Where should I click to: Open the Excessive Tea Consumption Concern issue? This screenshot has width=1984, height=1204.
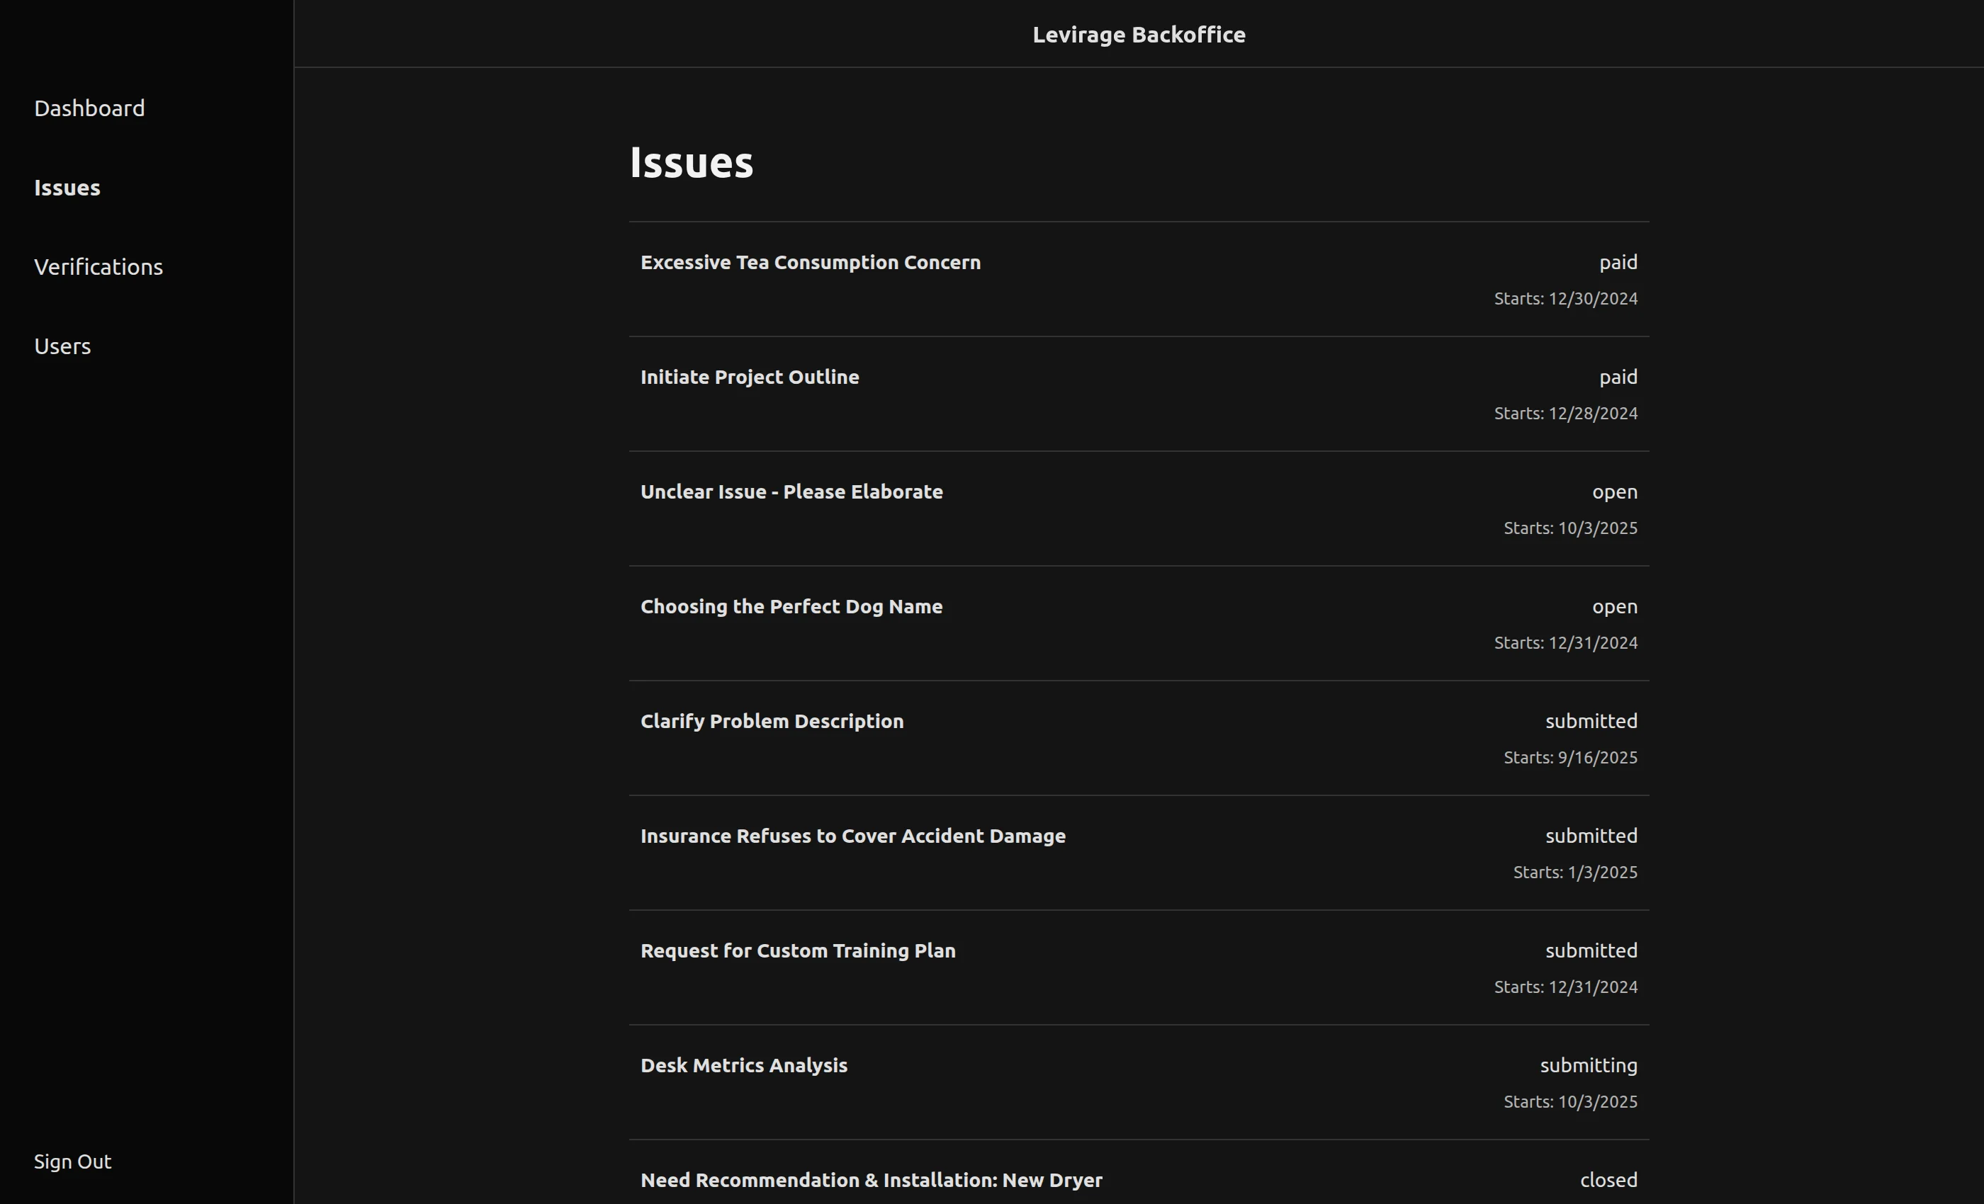(x=810, y=262)
